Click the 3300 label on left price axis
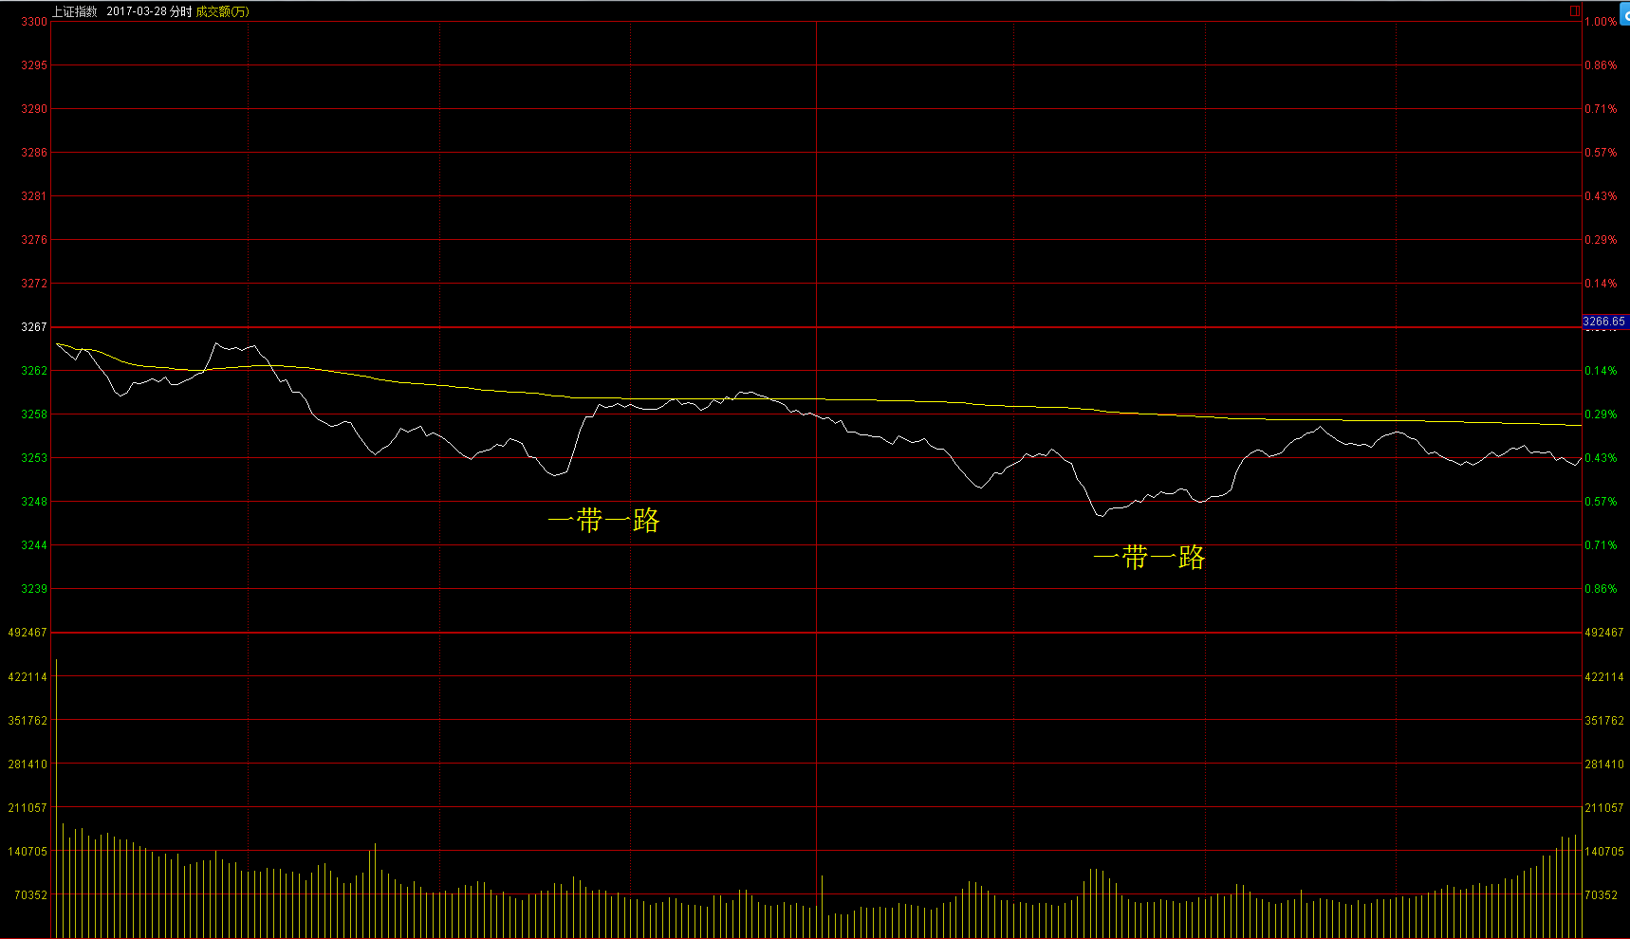The image size is (1630, 939). tap(34, 22)
